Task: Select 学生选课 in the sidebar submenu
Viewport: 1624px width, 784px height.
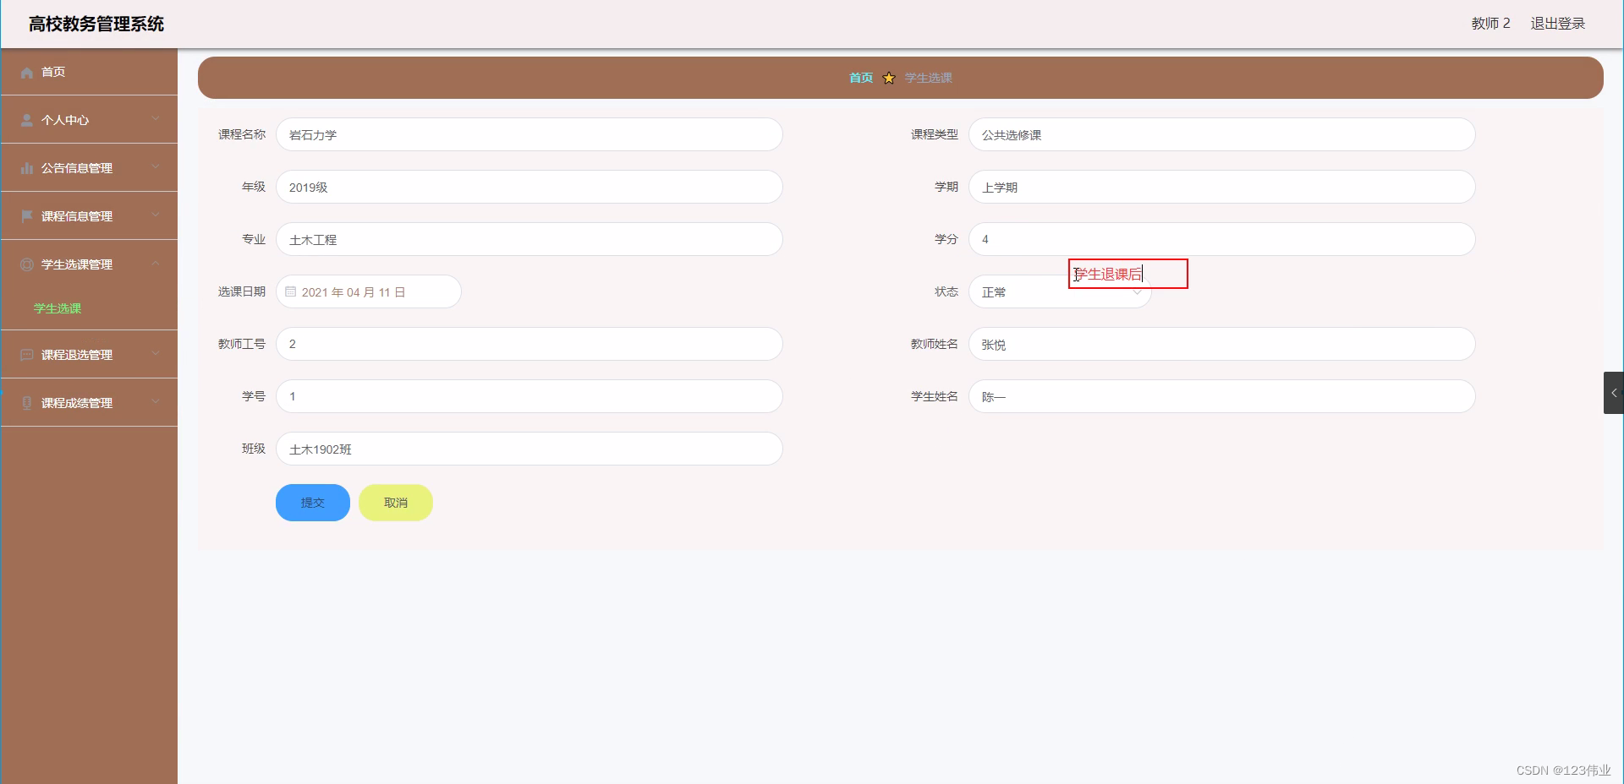Action: point(56,308)
